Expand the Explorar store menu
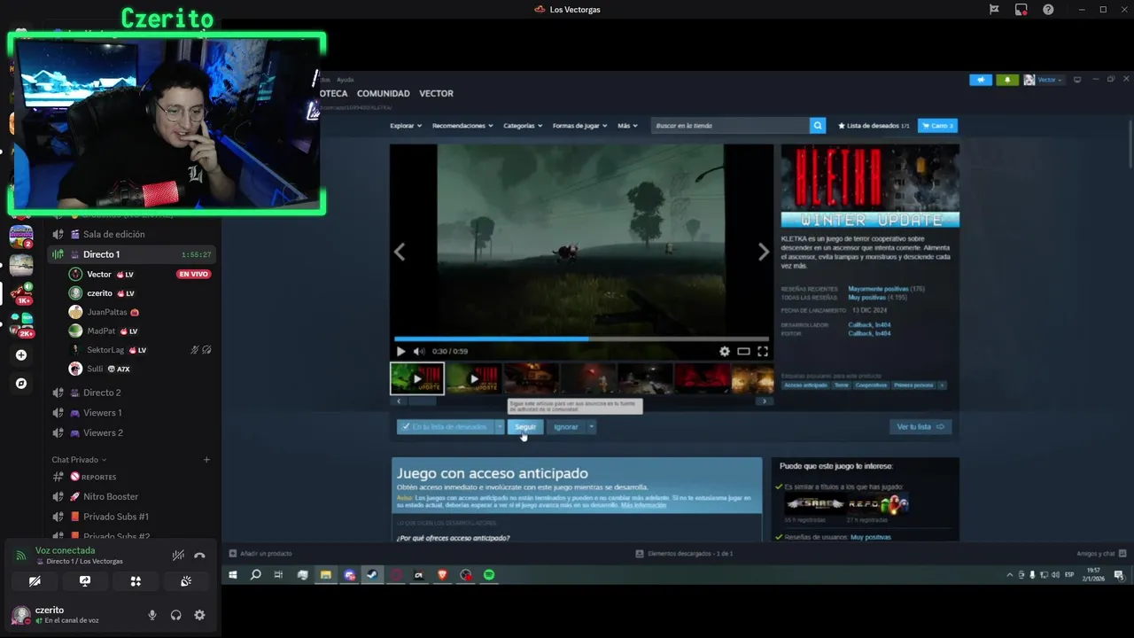 point(405,126)
